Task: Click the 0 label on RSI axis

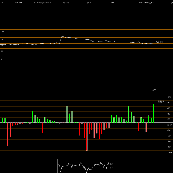Action: [2, 59]
